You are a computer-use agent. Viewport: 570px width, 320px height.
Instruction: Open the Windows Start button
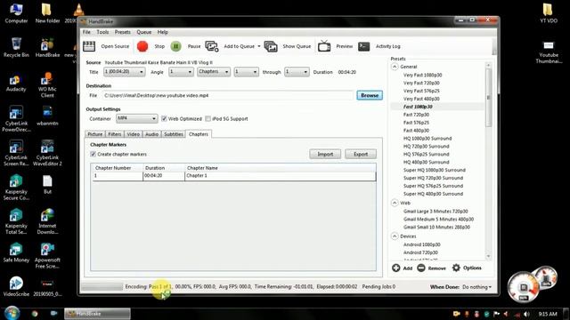[x=12, y=313]
